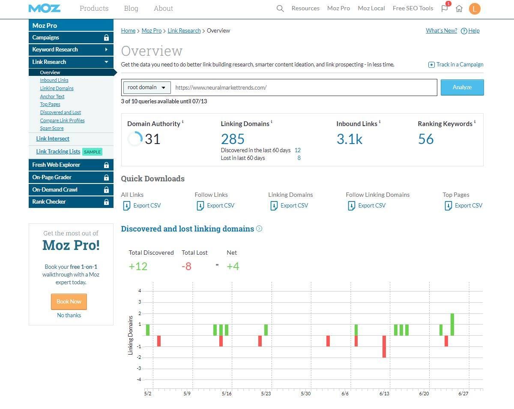514x409 pixels.
Task: Dismiss with the No thanks link
Action: 69,315
